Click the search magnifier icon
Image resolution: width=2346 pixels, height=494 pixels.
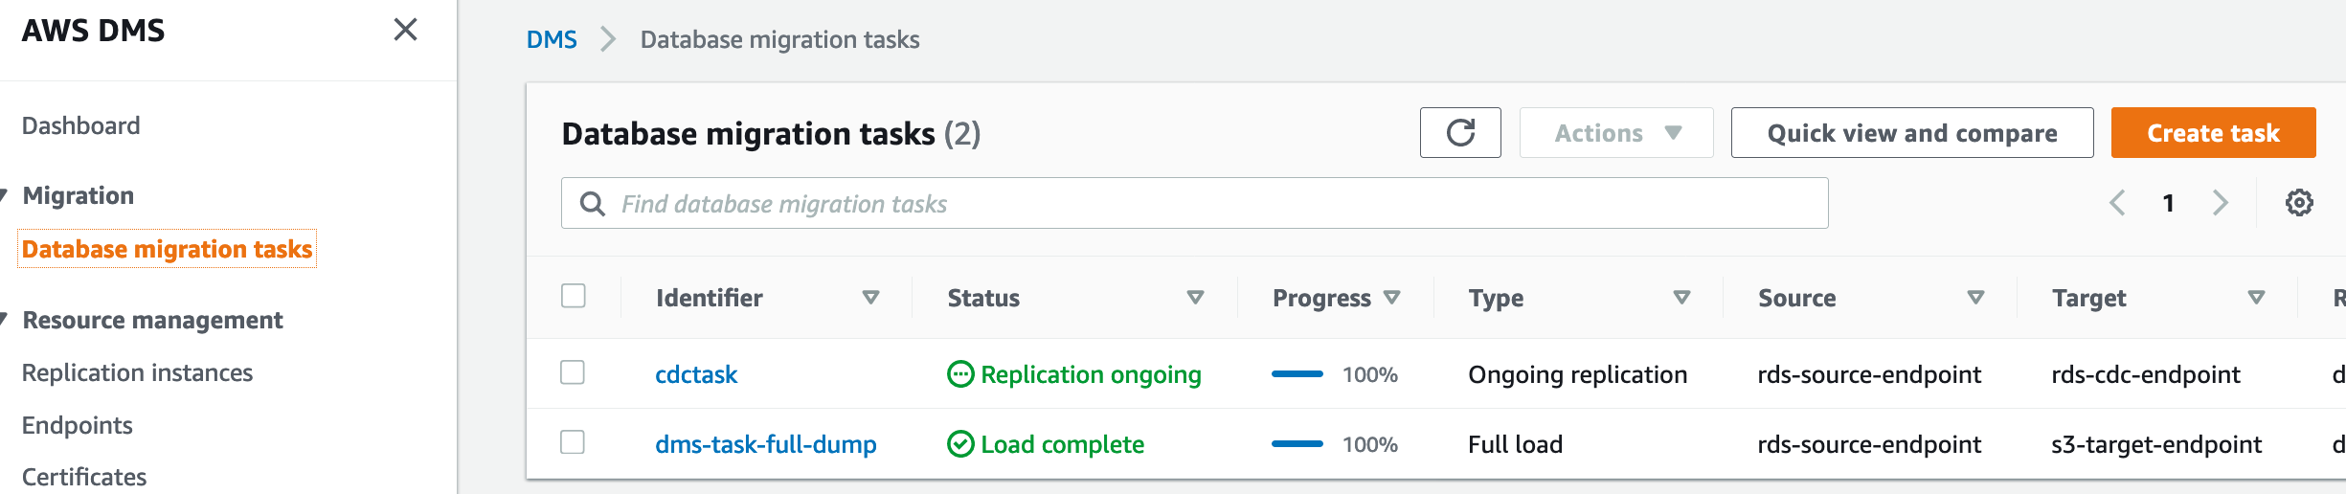(593, 204)
